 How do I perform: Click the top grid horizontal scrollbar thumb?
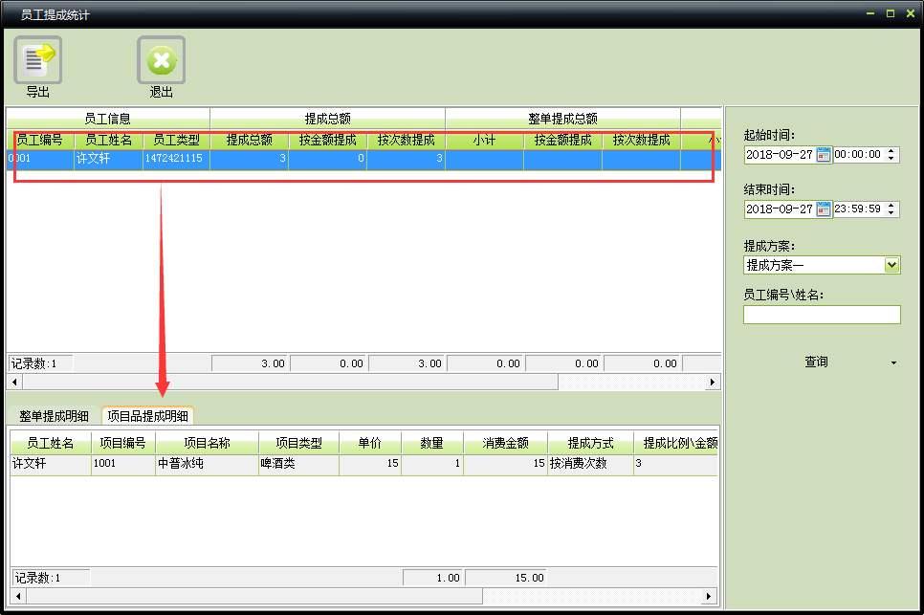pos(290,383)
